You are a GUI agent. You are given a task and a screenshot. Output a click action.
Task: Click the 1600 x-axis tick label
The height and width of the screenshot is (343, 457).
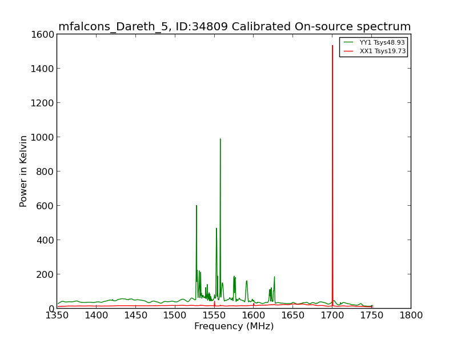[254, 316]
